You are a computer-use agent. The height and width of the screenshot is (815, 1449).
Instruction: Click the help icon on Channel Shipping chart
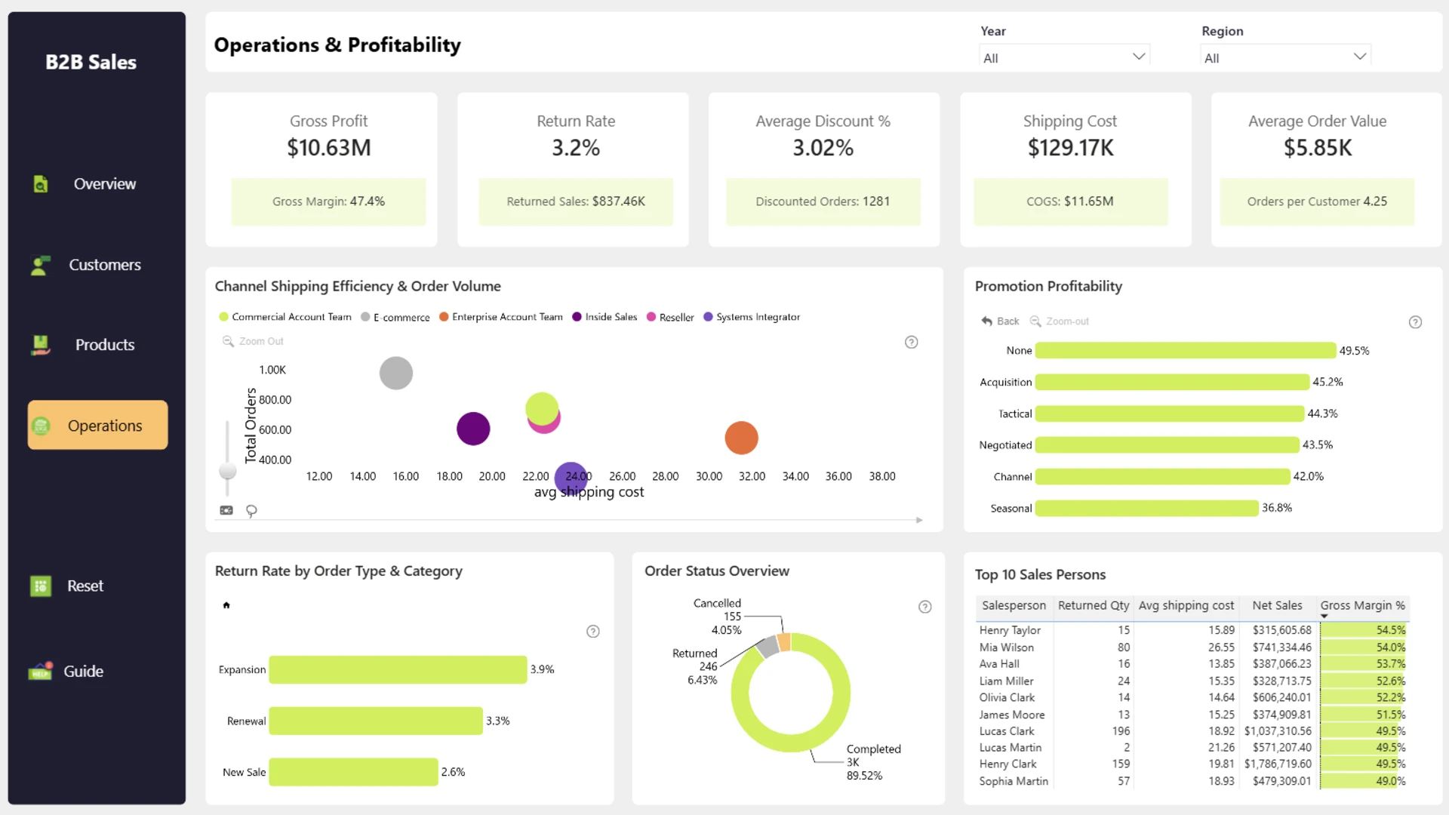(x=912, y=342)
